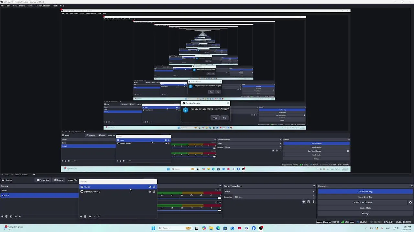Add a new scene with the plus icon in Scenes panel

(2, 217)
